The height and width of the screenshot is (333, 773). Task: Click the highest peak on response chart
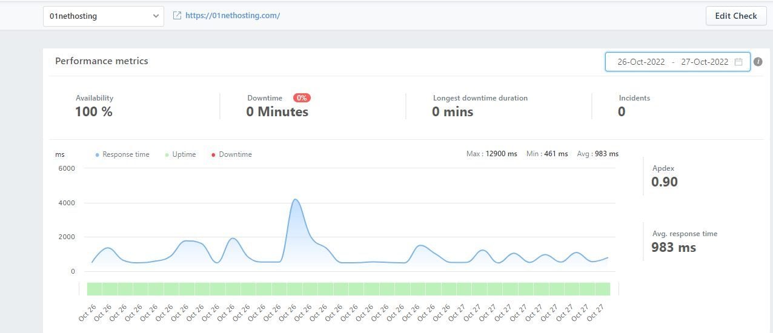295,200
